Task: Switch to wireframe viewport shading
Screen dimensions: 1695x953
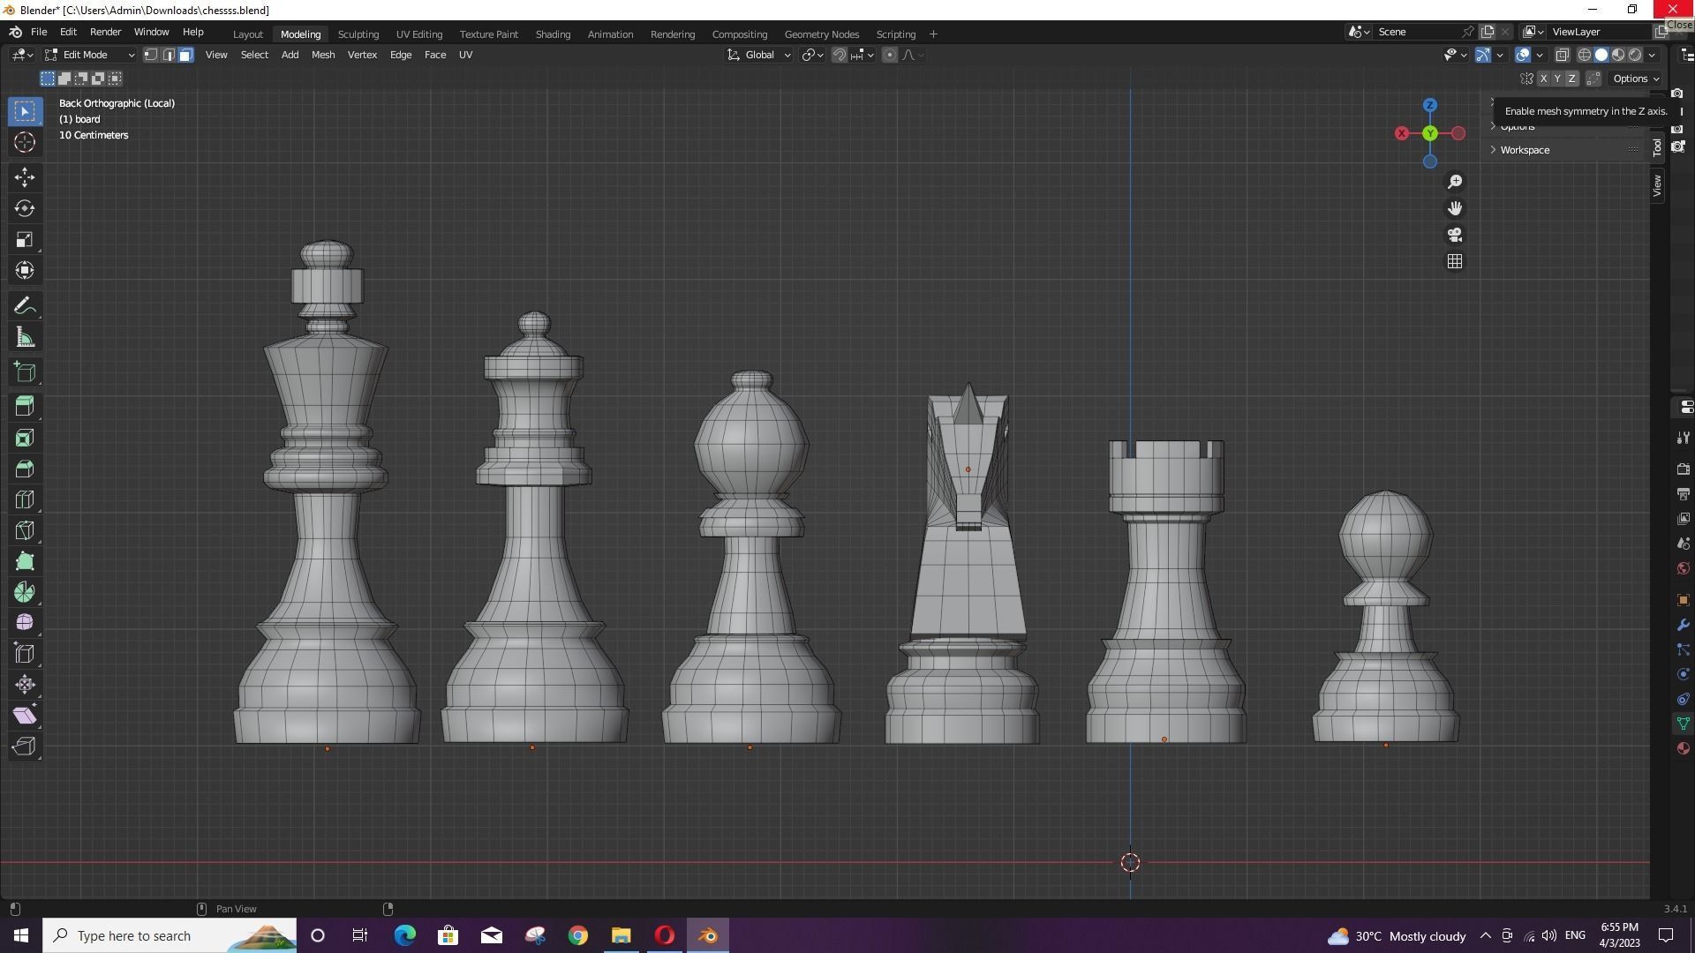Action: coord(1585,55)
